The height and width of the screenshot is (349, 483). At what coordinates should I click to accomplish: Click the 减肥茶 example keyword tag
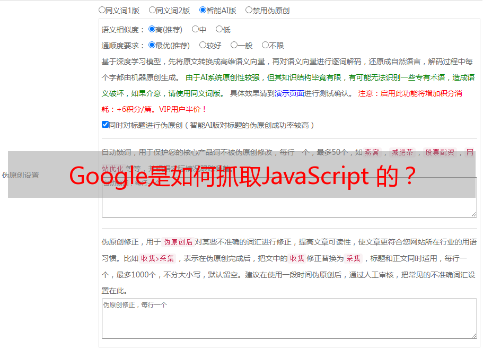point(401,152)
